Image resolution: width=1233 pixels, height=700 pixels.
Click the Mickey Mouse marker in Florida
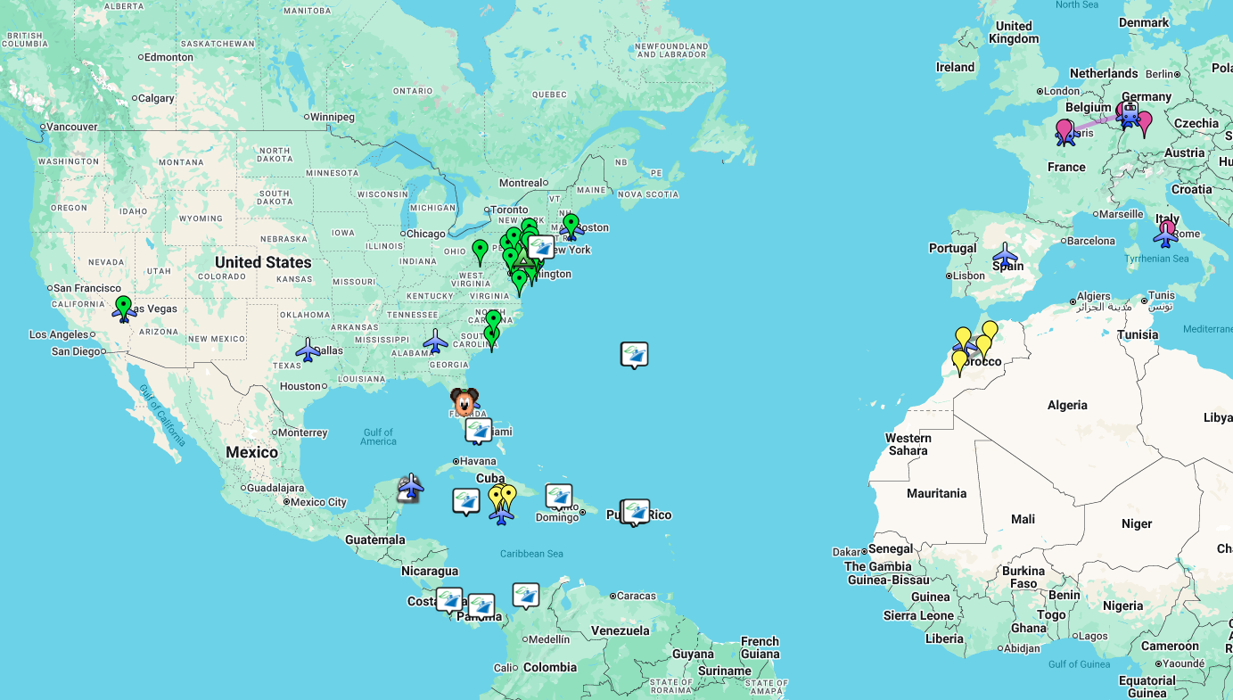(x=464, y=402)
